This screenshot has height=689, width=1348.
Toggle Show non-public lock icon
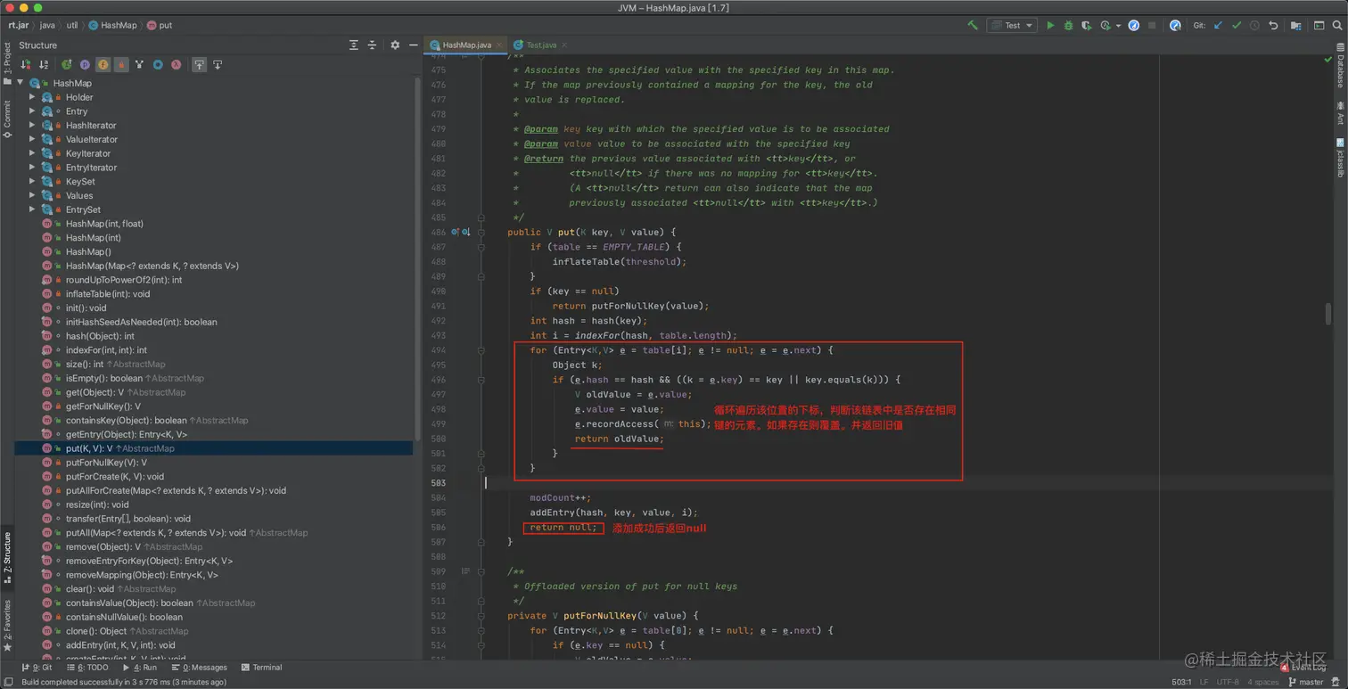tap(121, 65)
